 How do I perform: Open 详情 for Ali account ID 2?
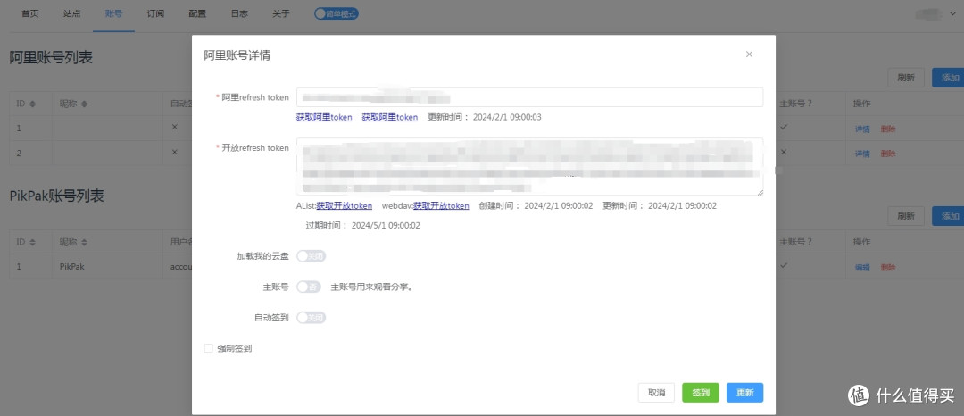coord(862,153)
